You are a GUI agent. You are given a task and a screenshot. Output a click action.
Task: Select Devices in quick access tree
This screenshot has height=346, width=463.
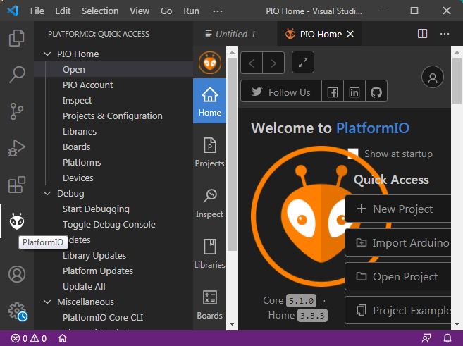pos(113,178)
